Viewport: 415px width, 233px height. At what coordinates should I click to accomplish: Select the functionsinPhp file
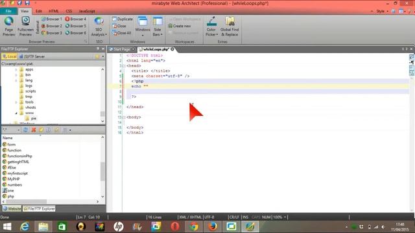click(x=19, y=156)
